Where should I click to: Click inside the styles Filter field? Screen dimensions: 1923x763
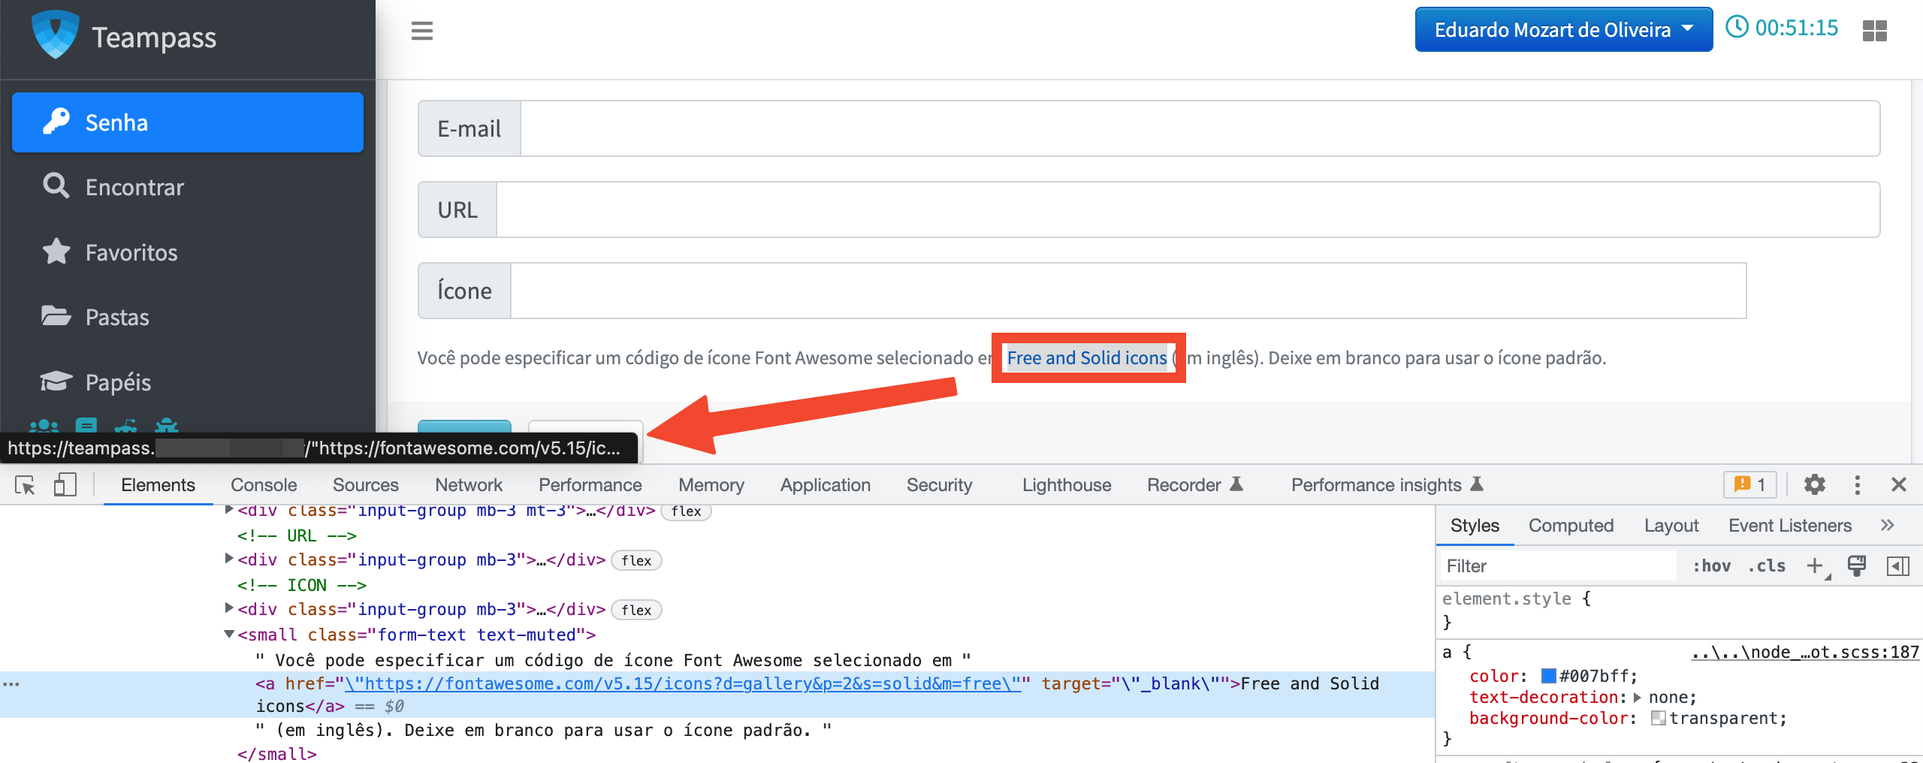click(x=1555, y=565)
